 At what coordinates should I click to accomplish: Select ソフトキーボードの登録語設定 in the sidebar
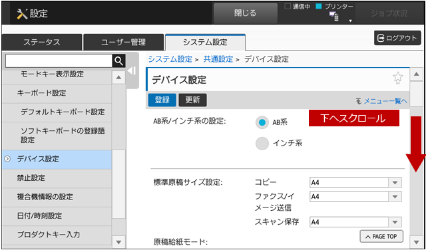(x=57, y=136)
